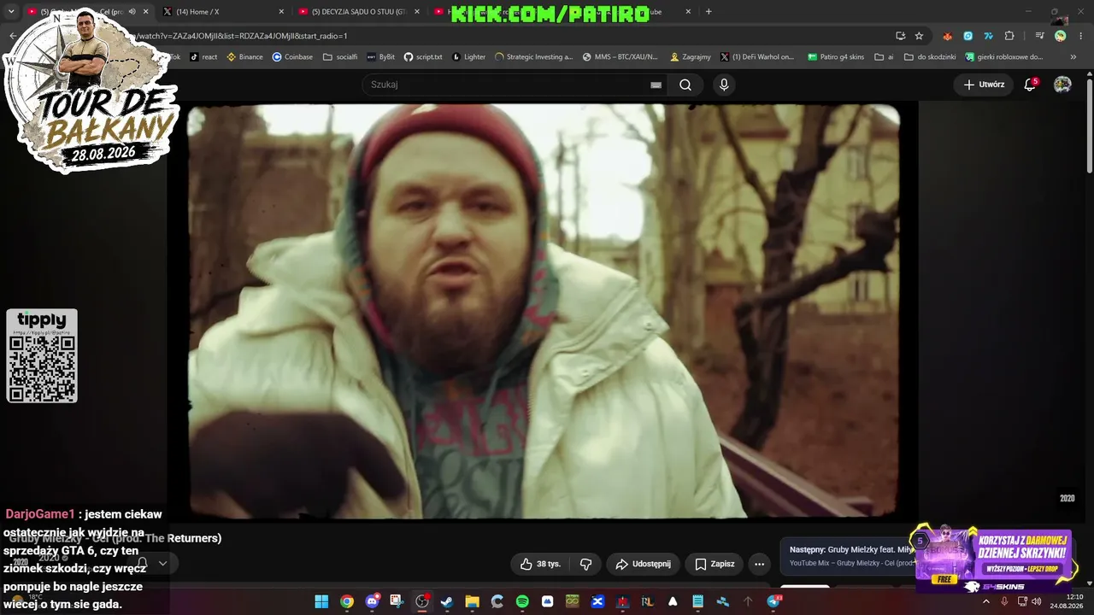Mute the playing YouTube tab audio

(x=132, y=12)
